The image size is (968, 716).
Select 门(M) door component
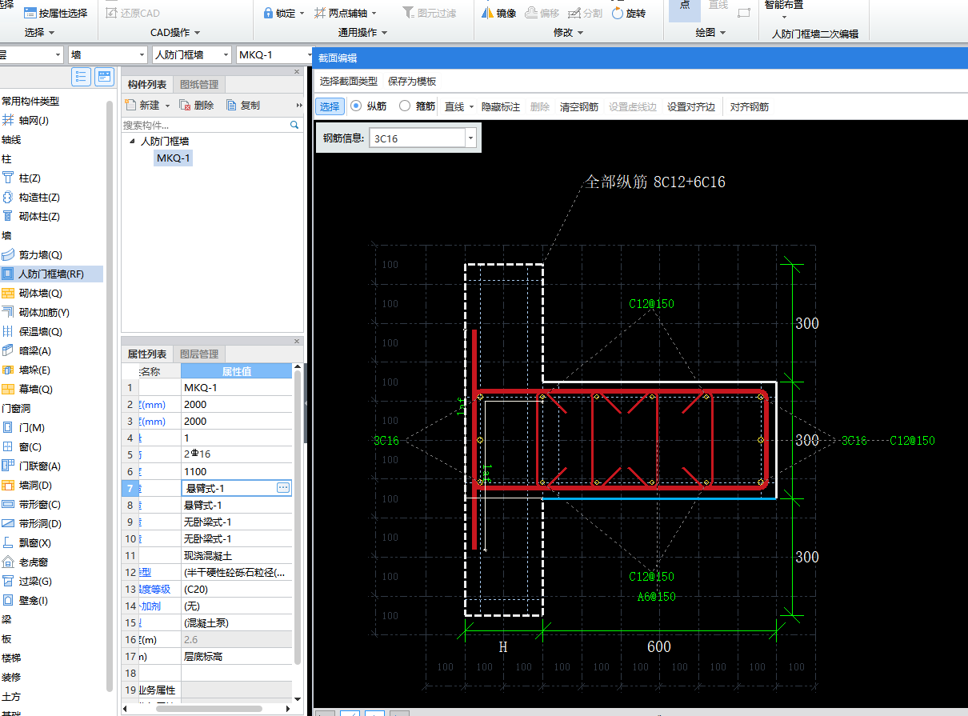pyautogui.click(x=23, y=427)
